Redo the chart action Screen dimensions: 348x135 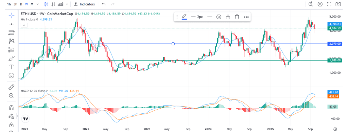113,4
